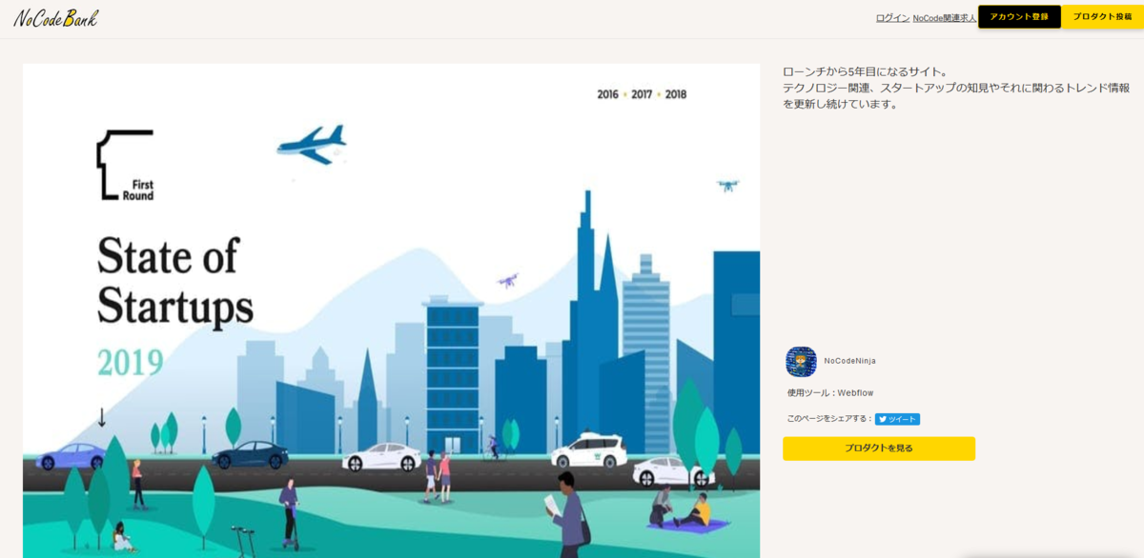Select the 2017 year in the image

(642, 94)
